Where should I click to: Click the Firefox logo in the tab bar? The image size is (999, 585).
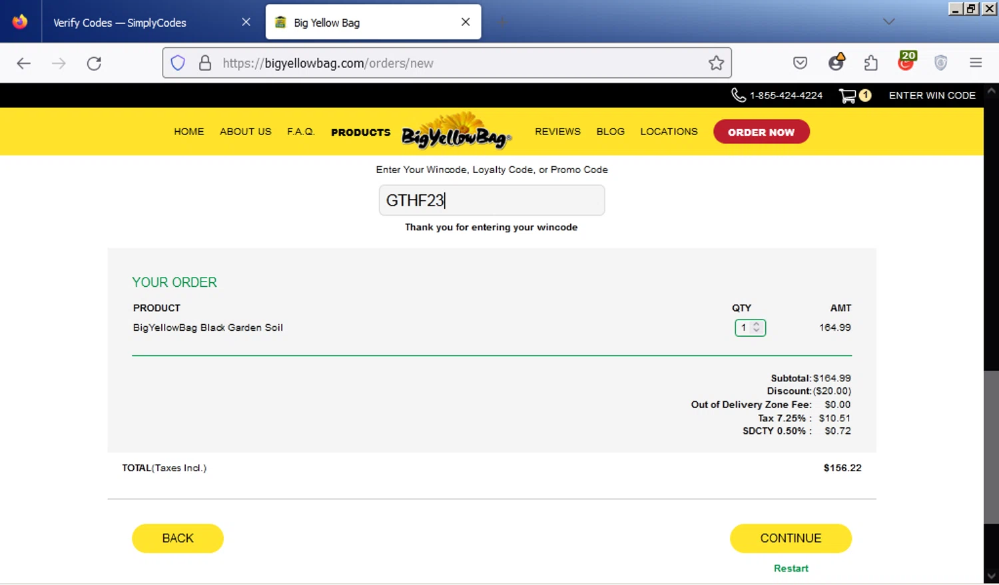point(20,22)
